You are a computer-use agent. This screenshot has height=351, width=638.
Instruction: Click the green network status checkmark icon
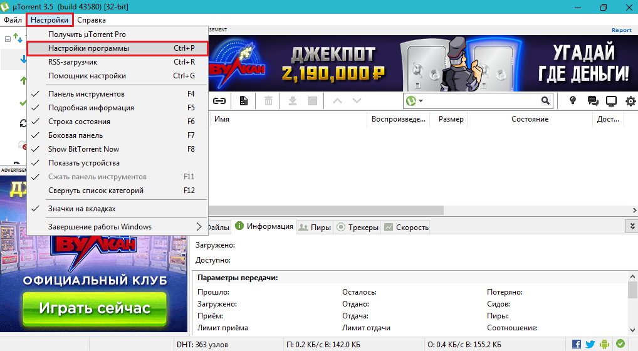pos(620,344)
